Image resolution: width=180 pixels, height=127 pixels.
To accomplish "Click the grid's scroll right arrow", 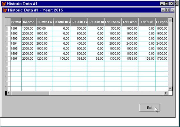I will pyautogui.click(x=166, y=93).
